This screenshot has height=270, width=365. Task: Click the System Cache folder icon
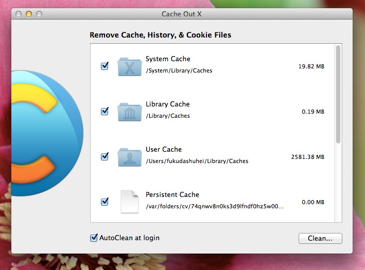(129, 66)
